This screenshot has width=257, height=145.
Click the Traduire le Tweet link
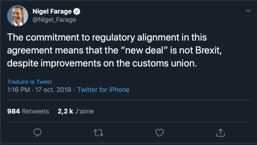click(x=29, y=82)
